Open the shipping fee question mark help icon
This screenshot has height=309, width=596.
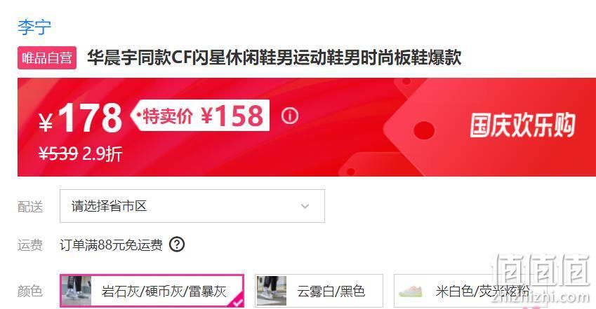click(177, 245)
